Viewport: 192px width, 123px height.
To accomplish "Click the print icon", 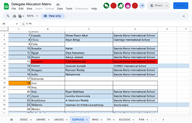I will click(x=14, y=16).
